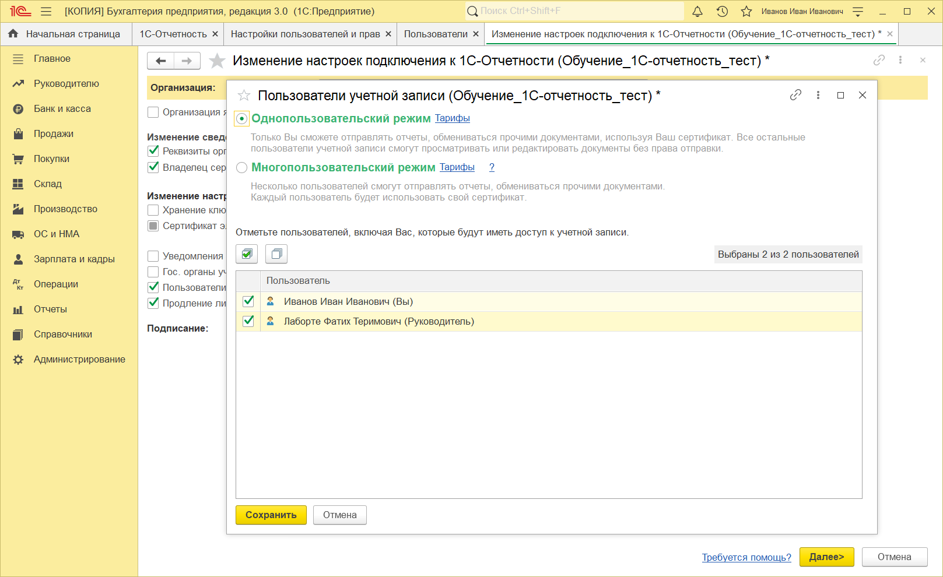Click Далее> button
This screenshot has width=943, height=577.
click(827, 557)
